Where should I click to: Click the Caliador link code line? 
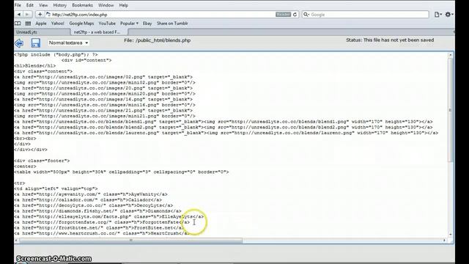[88, 199]
